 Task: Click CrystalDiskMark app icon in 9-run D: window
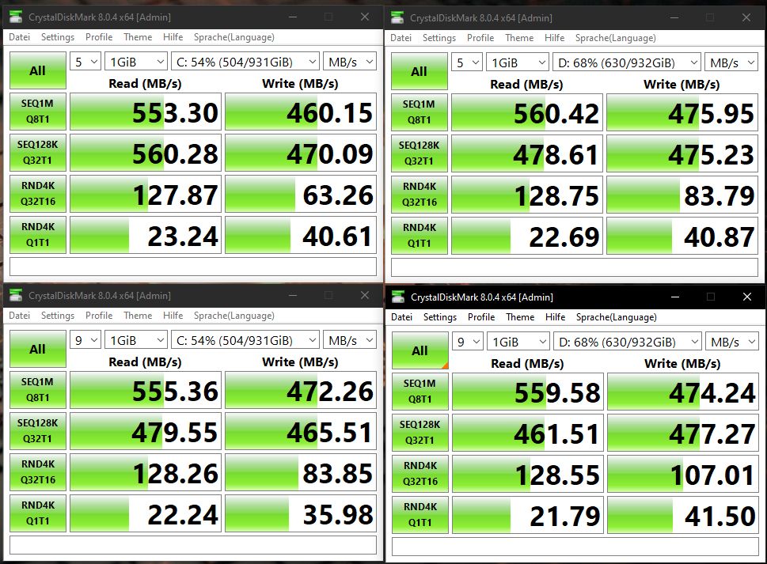coord(398,297)
